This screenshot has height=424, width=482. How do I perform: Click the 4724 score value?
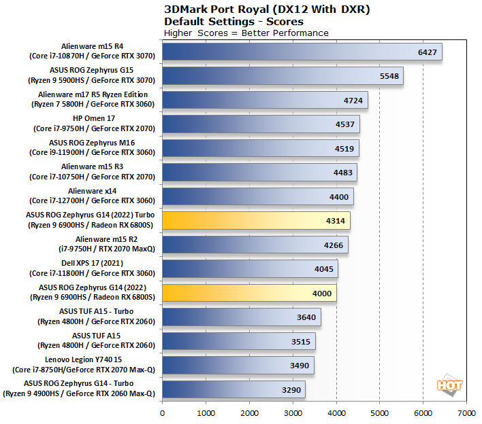353,101
